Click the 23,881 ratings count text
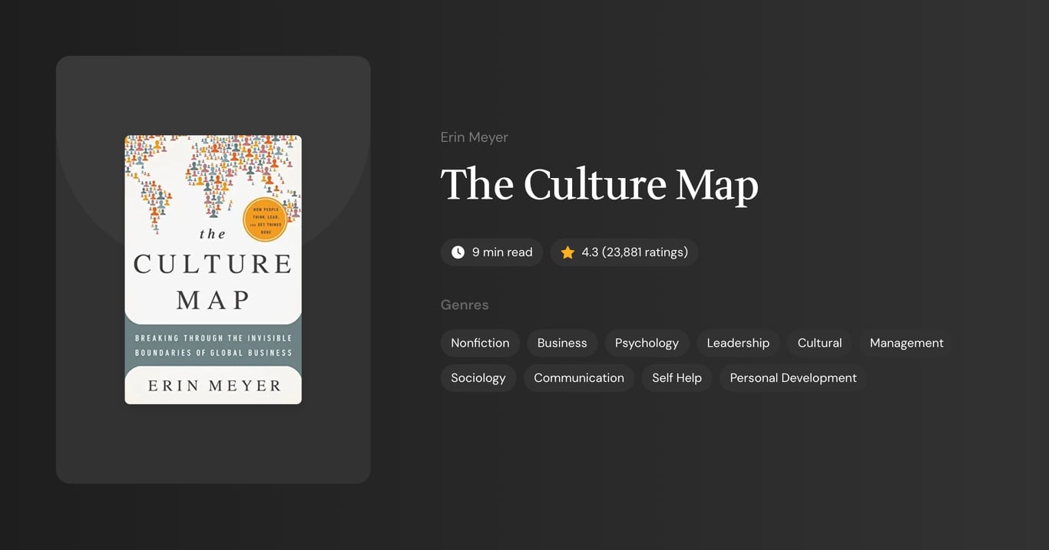 (x=644, y=252)
